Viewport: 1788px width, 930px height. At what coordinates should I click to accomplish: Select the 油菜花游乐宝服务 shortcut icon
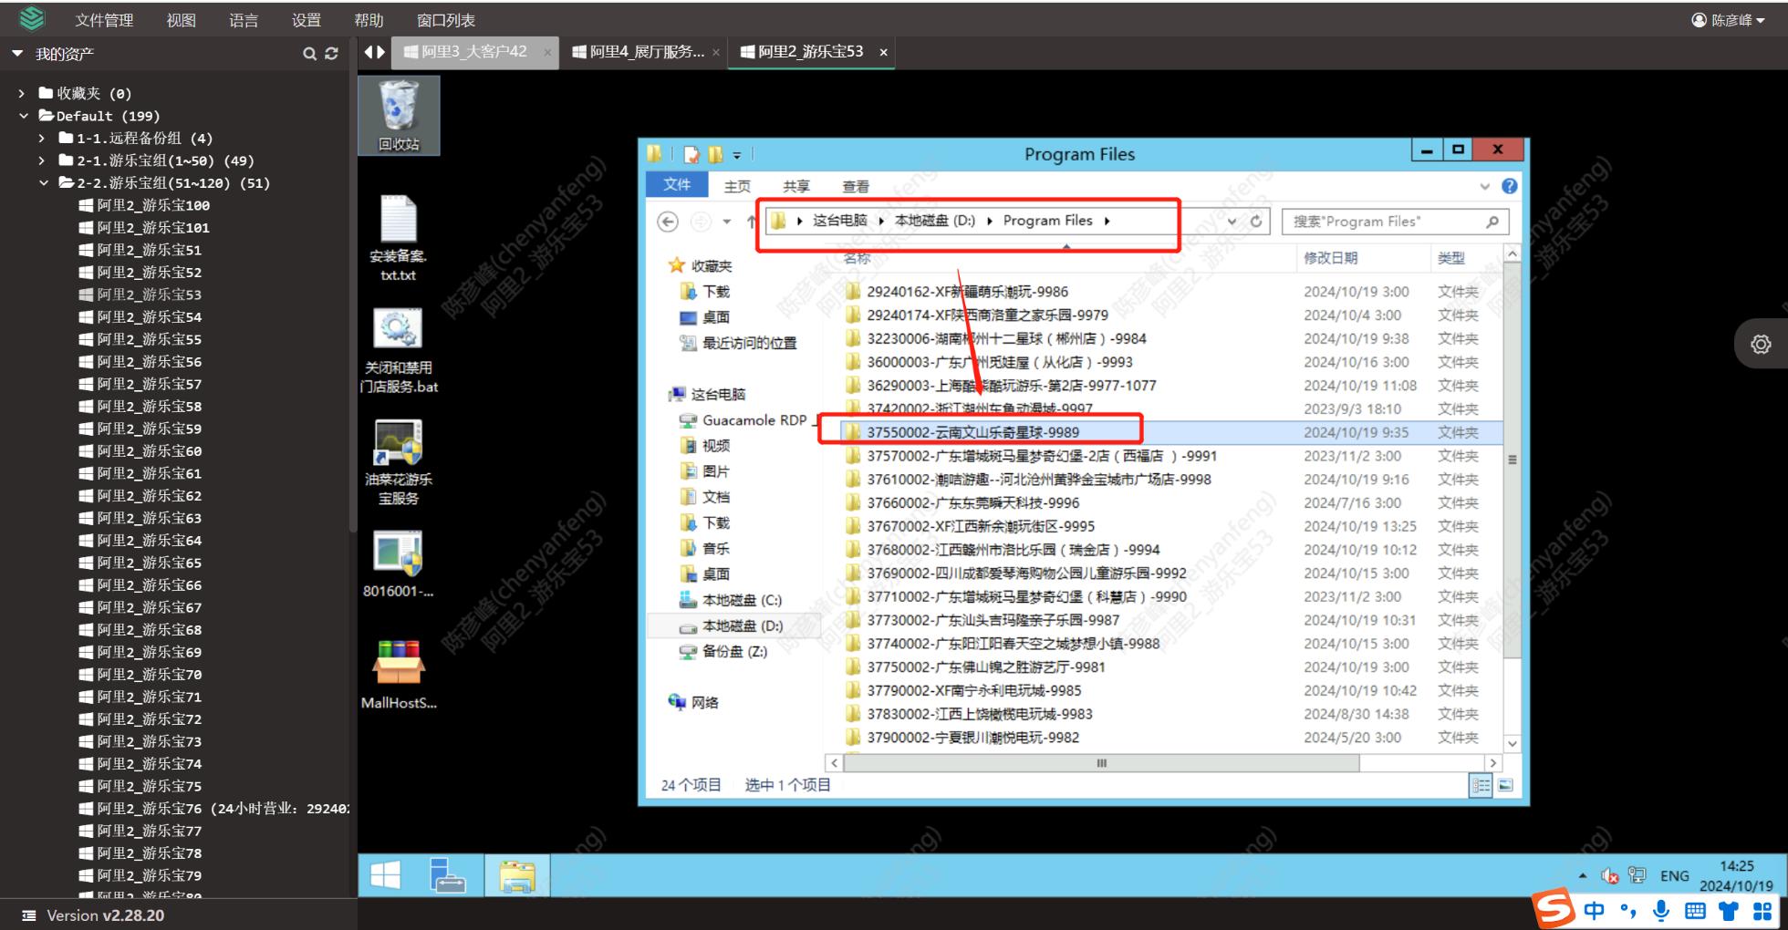coord(399,462)
